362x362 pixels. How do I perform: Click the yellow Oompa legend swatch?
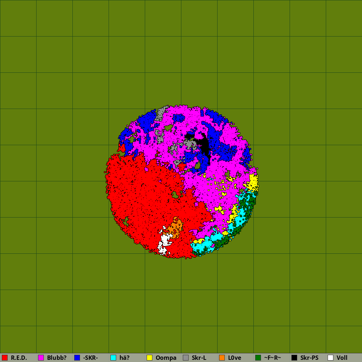click(x=150, y=358)
